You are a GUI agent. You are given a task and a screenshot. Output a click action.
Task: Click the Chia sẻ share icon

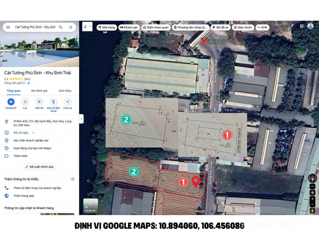point(67,102)
